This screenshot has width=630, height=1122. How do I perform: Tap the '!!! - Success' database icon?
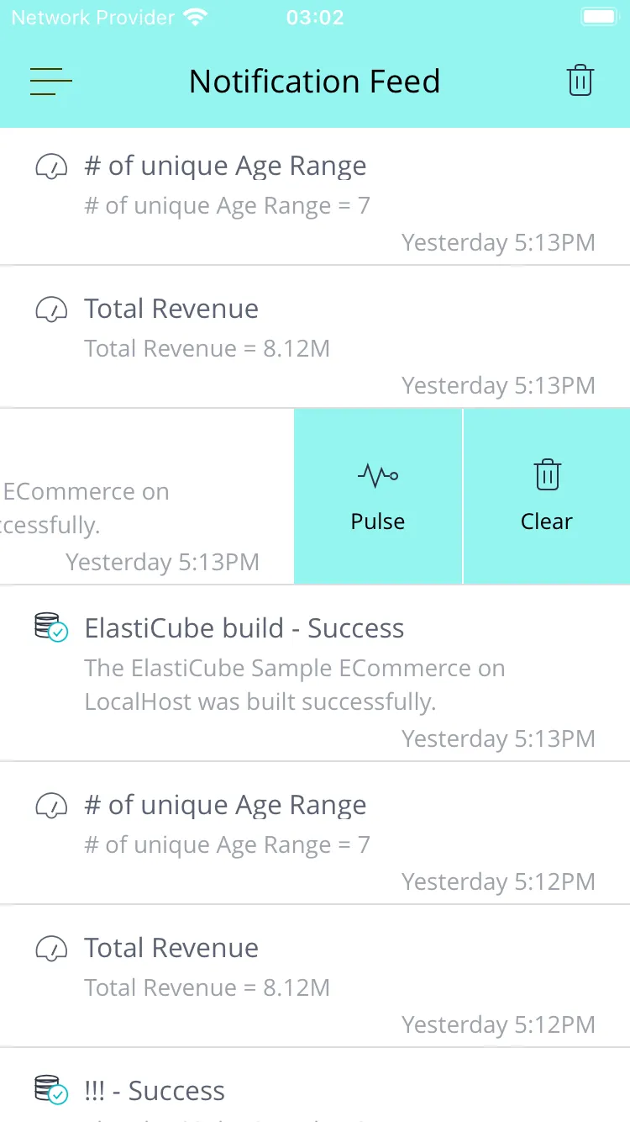pos(51,1090)
